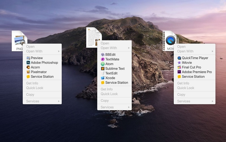Click the Preview app icon in menu
Image resolution: width=226 pixels, height=142 pixels.
28,58
